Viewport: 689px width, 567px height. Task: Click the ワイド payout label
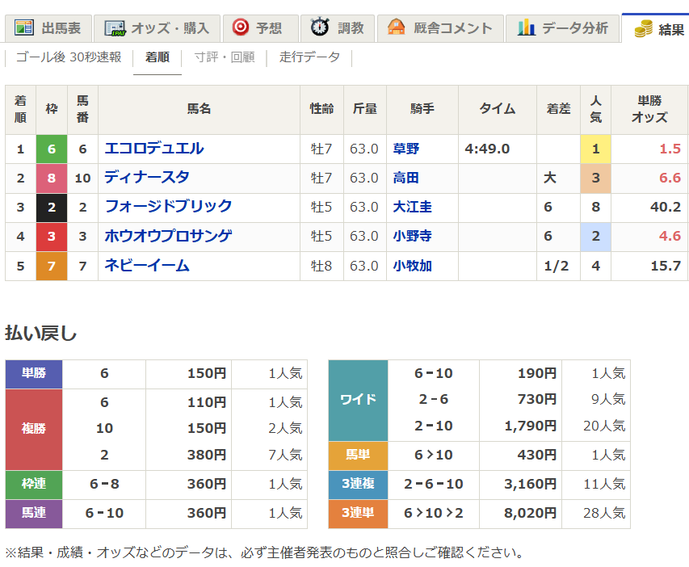358,400
